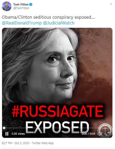Image resolution: width=115 pixels, height=149 pixels.
Task: Click the #RUSSIAGATE text in the video
Action: (x=58, y=111)
